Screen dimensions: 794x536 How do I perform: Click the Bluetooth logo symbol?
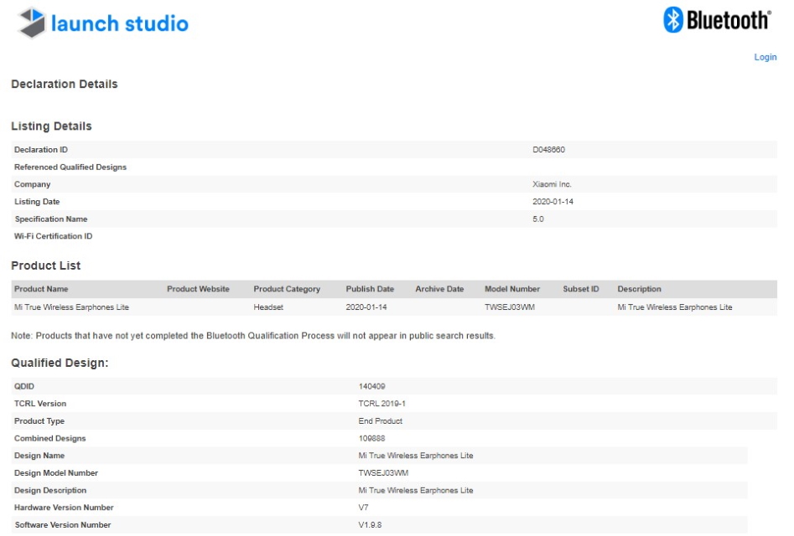click(x=673, y=20)
